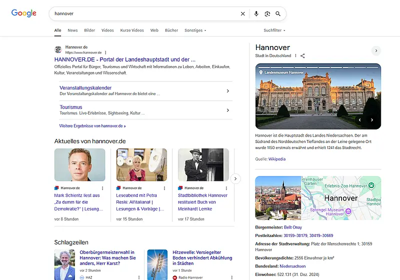This screenshot has height=280, width=400.
Task: Open Hitzewelle thermometer thumbnail
Action: point(157,264)
